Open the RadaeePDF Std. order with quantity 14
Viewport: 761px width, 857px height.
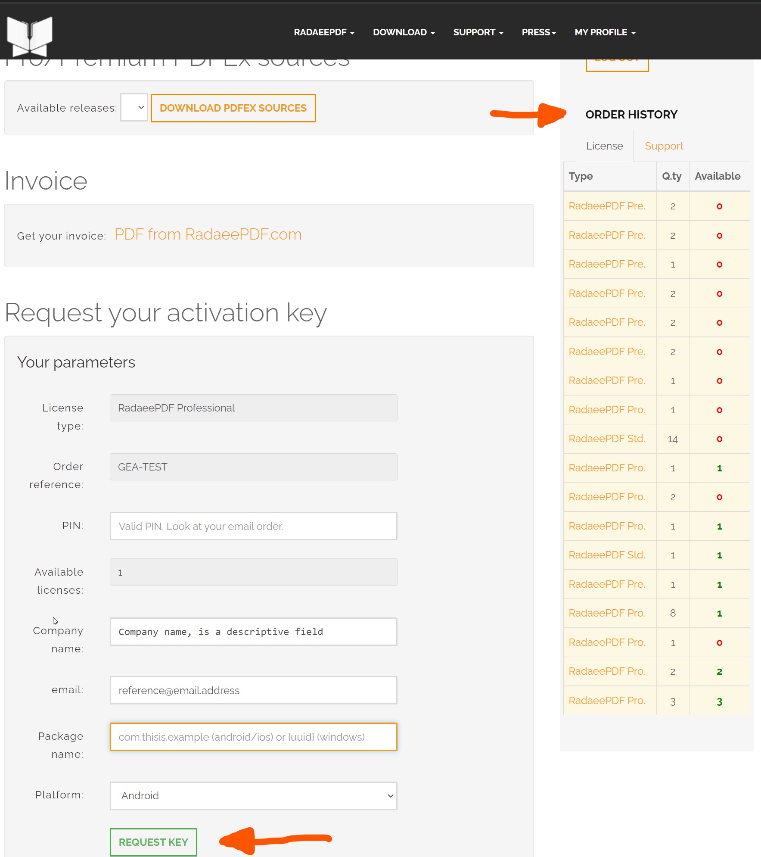(606, 439)
